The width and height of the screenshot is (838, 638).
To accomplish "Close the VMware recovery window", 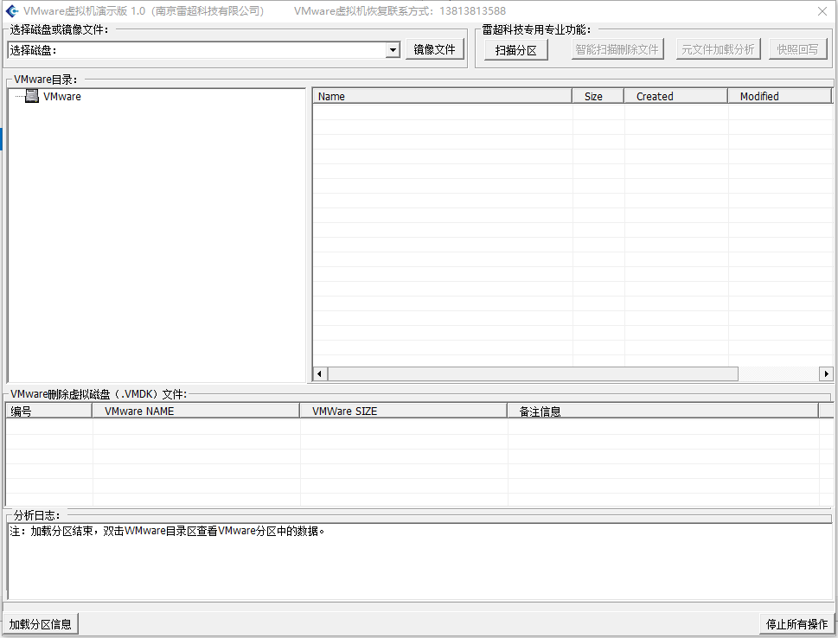I will [x=822, y=11].
